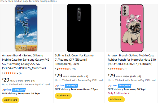Open Solimo Back Cover for Realme title link

click(74, 60)
